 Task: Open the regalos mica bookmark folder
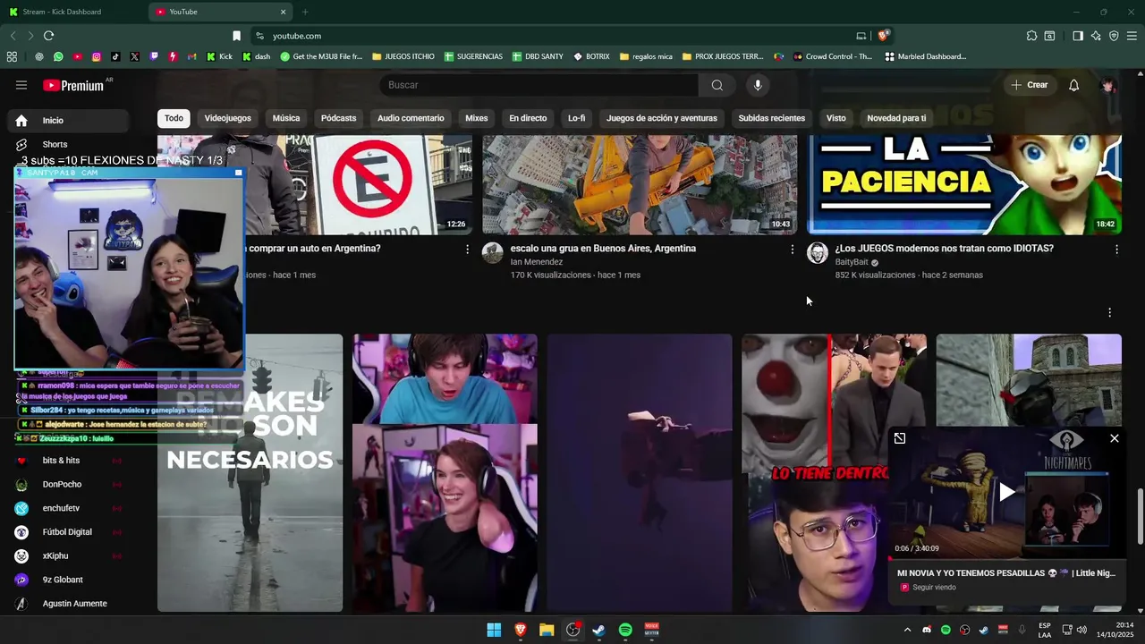pyautogui.click(x=645, y=56)
